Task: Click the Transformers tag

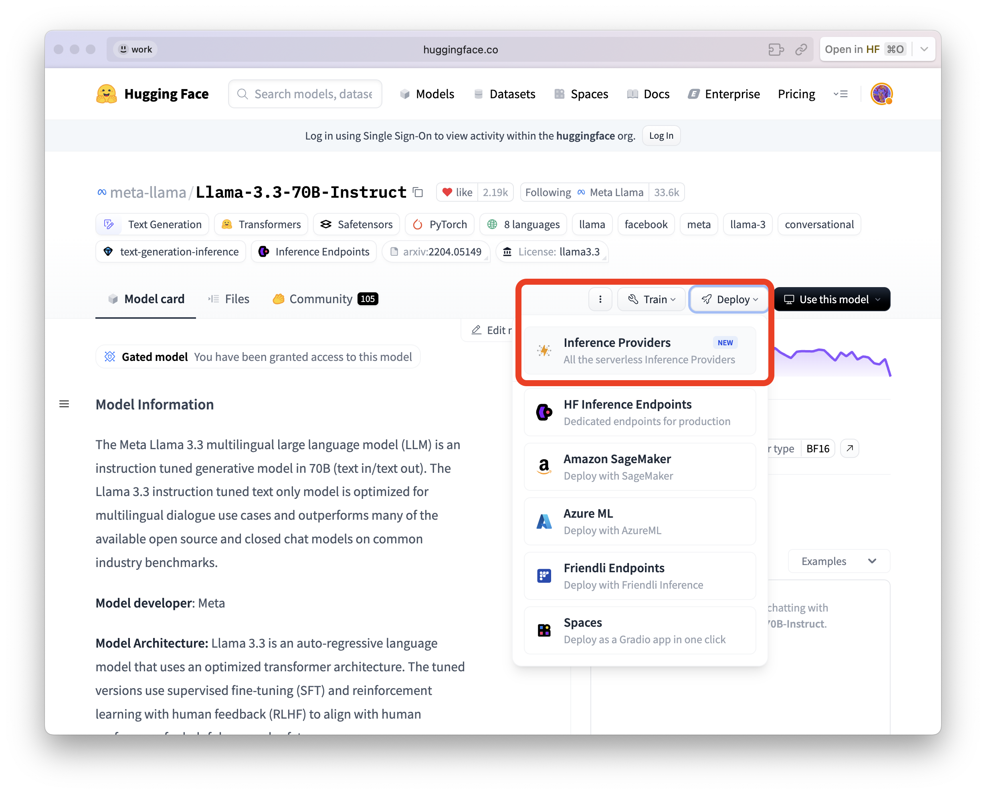Action: tap(261, 224)
